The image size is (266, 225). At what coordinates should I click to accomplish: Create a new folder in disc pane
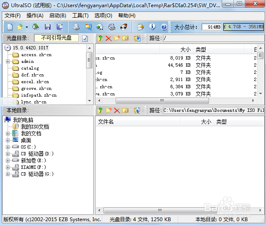point(117,38)
